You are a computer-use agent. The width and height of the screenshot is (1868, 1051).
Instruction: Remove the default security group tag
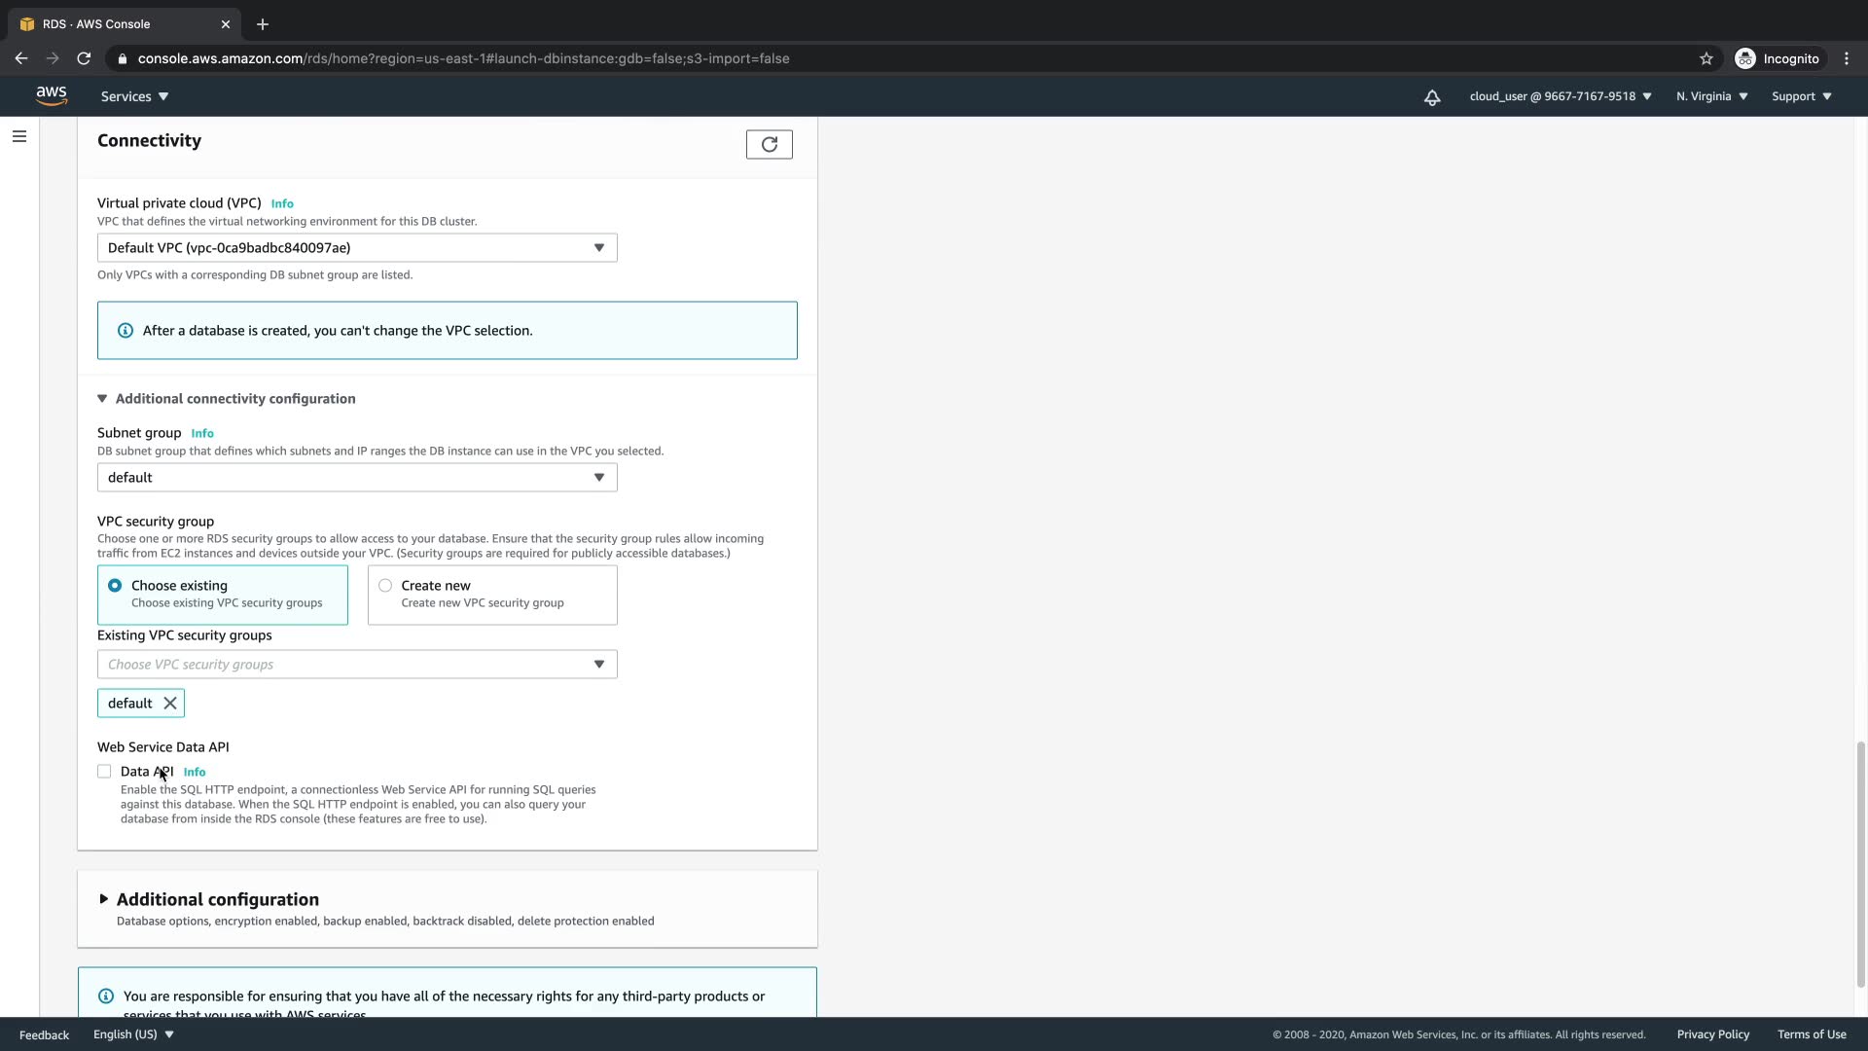click(170, 703)
